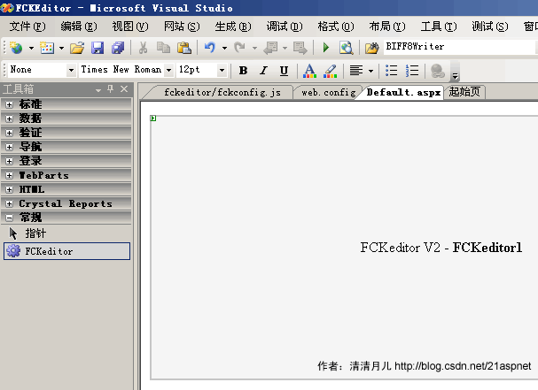
Task: Toggle Bold formatting
Action: pyautogui.click(x=243, y=71)
